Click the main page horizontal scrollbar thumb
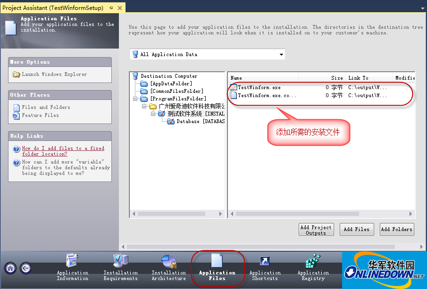The image size is (427, 289). (x=261, y=247)
